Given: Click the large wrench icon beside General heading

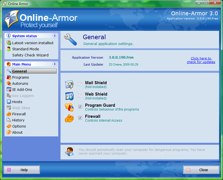Looking at the screenshot, I should tap(71, 40).
